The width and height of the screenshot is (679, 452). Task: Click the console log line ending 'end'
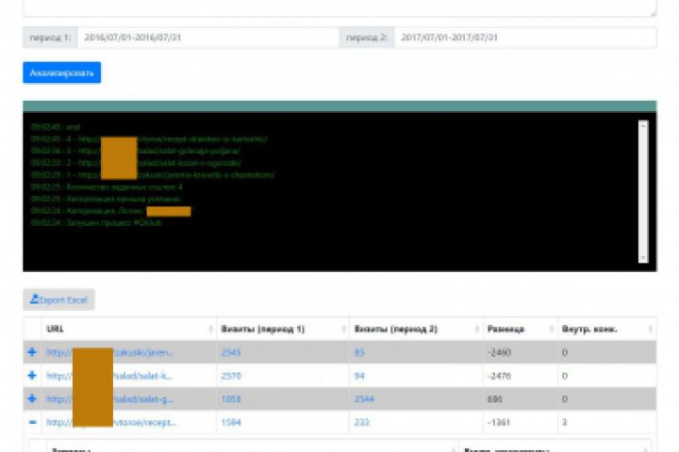pyautogui.click(x=56, y=127)
